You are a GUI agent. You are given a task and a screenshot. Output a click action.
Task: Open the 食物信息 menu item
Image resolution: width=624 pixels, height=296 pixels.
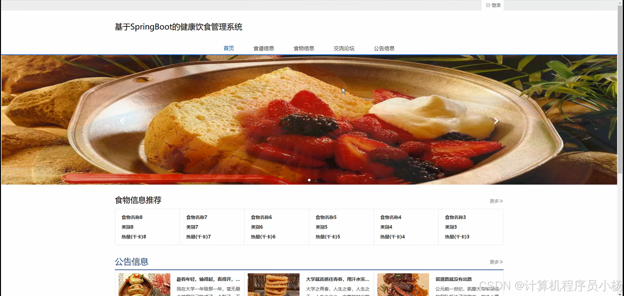(x=304, y=48)
